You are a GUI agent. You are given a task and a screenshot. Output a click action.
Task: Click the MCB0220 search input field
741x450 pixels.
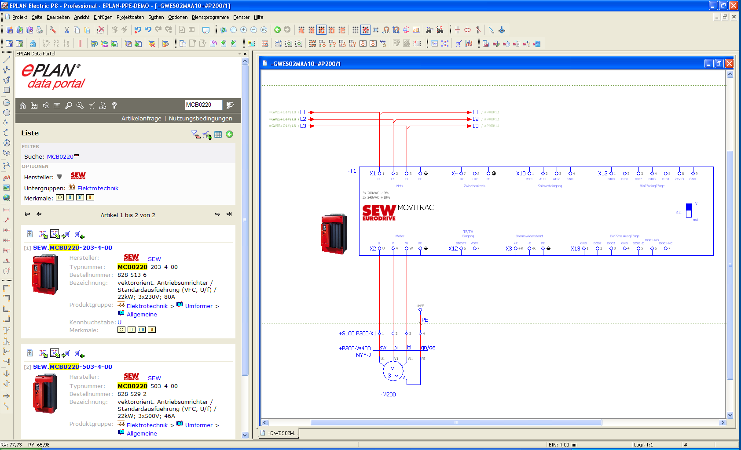tap(203, 105)
